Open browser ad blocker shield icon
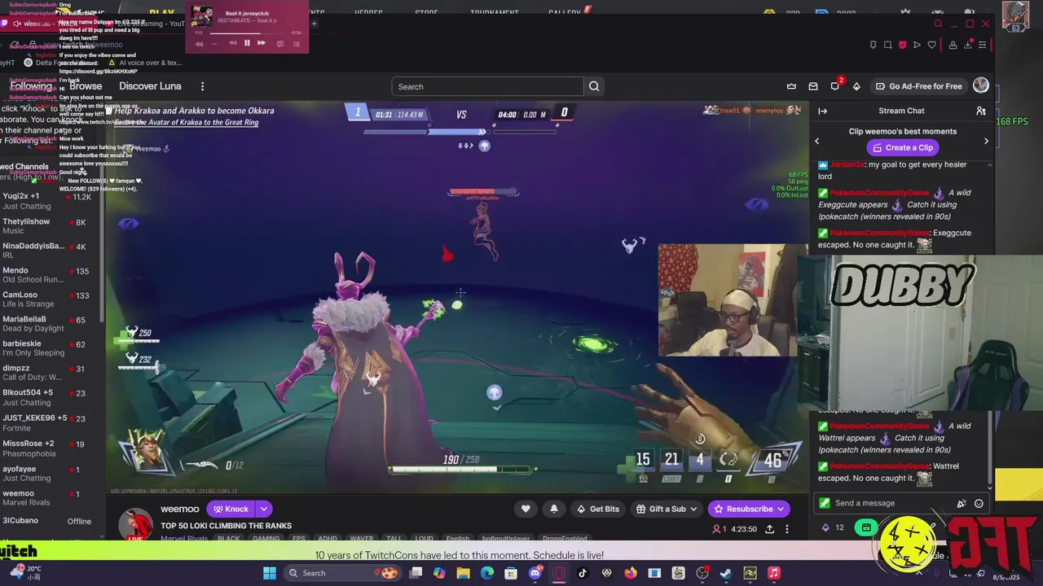 pyautogui.click(x=902, y=45)
